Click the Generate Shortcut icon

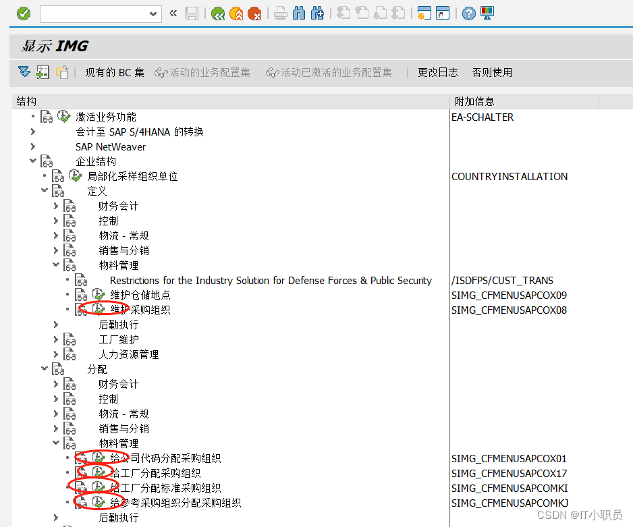pyautogui.click(x=443, y=13)
